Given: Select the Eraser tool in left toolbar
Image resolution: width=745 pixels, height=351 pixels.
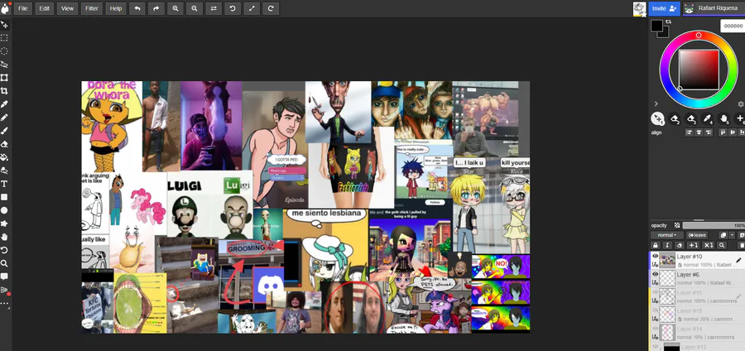Looking at the screenshot, I should [4, 144].
